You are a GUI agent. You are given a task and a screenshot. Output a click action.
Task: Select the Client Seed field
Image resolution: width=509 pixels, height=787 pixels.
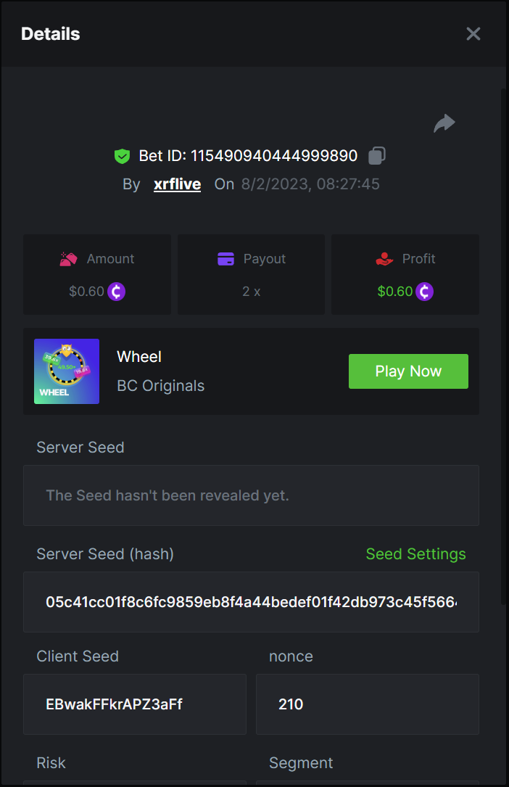click(x=135, y=704)
